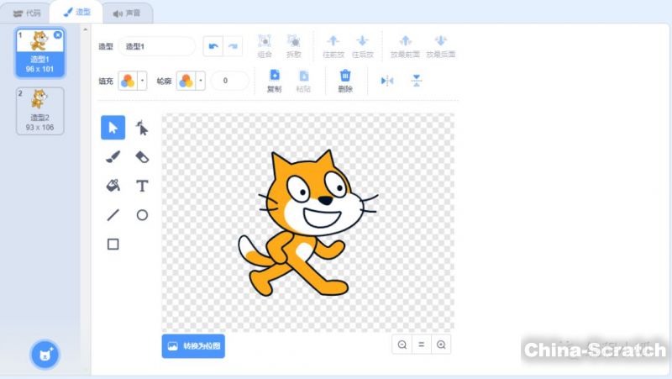Open the fill color dropdown
Screen dimensions: 672x379
142,81
